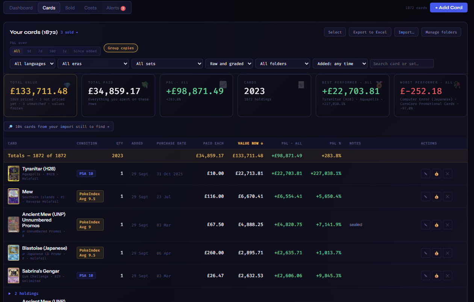Click the Import… button

[x=406, y=32]
